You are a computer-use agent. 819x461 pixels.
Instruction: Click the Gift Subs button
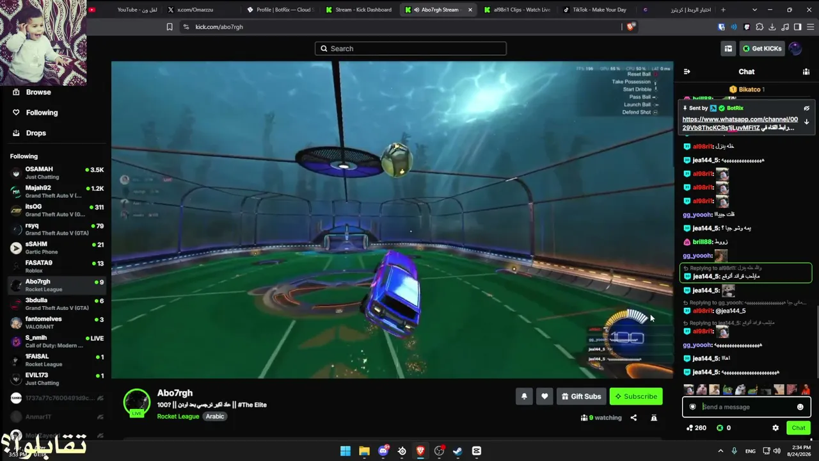pyautogui.click(x=581, y=396)
